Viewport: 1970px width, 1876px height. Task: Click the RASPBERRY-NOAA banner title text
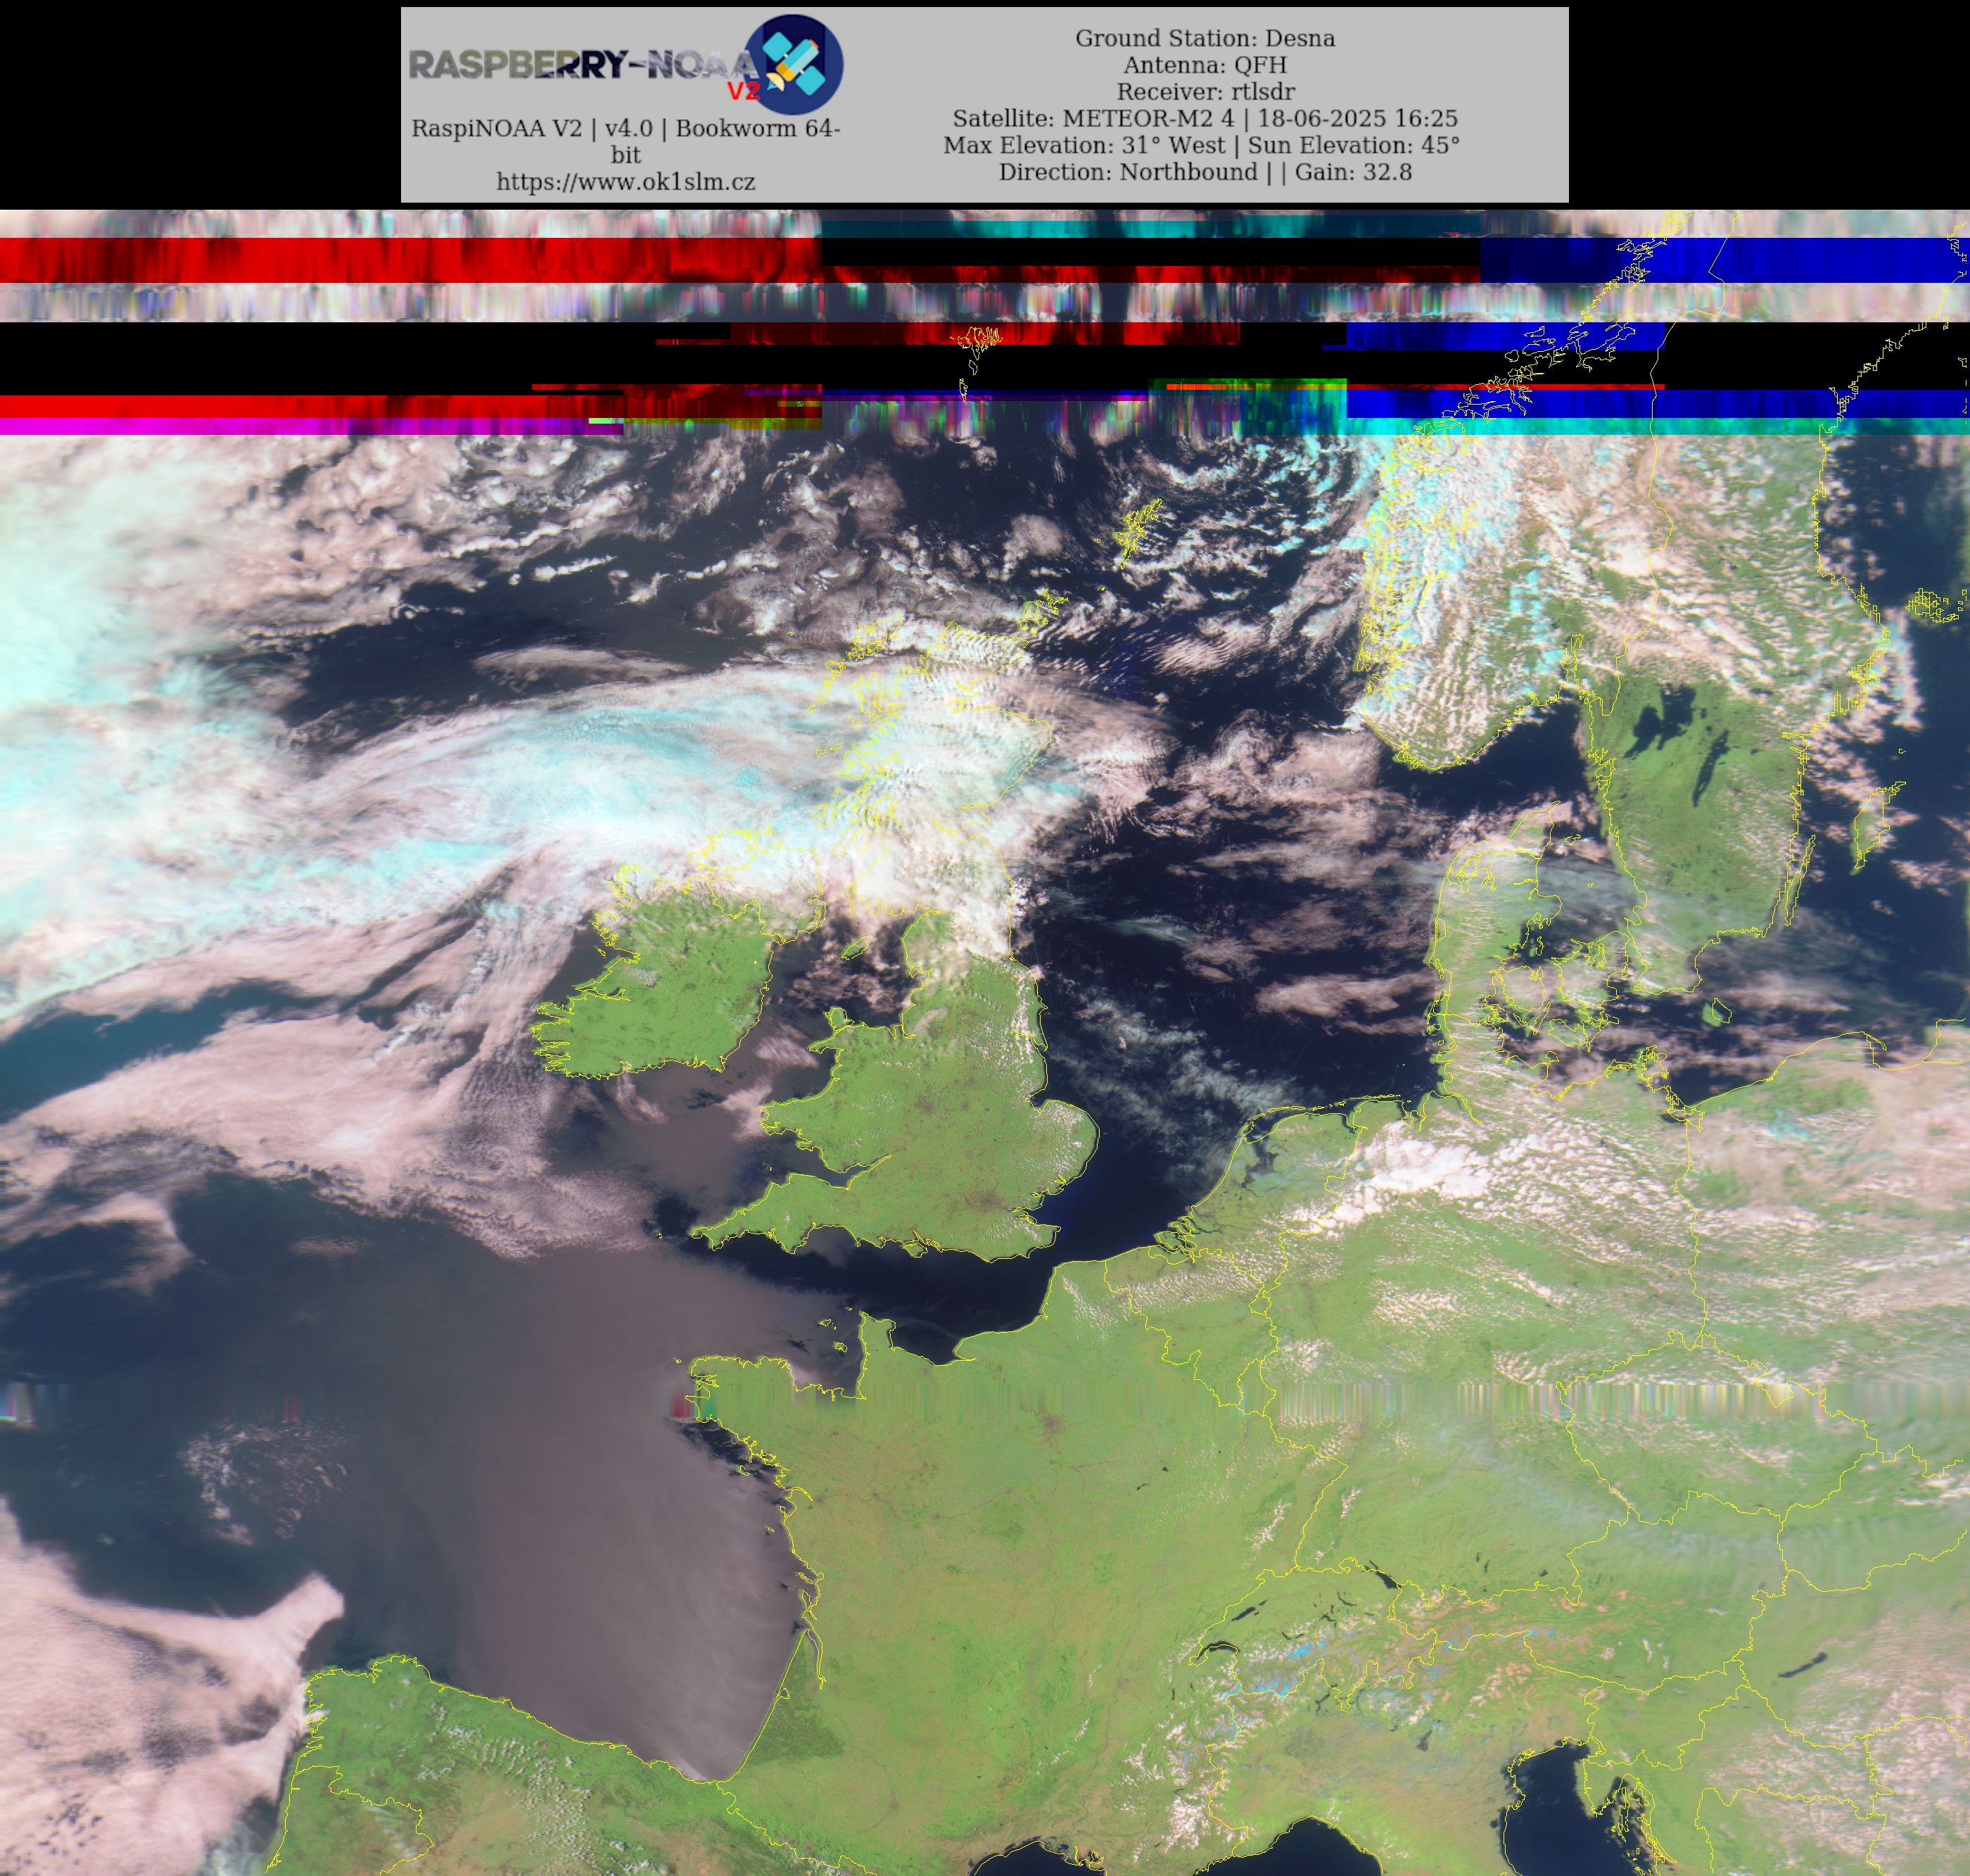[585, 66]
